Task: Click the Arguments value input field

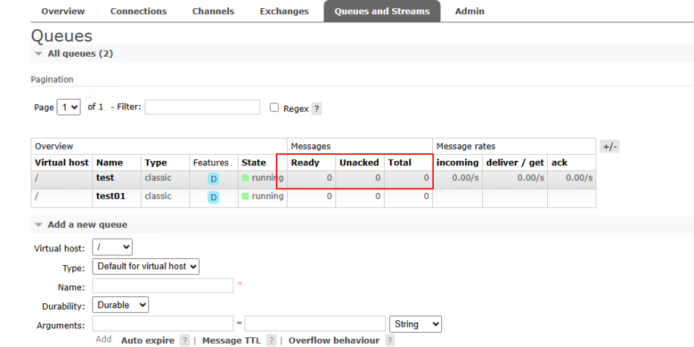Action: tap(315, 324)
